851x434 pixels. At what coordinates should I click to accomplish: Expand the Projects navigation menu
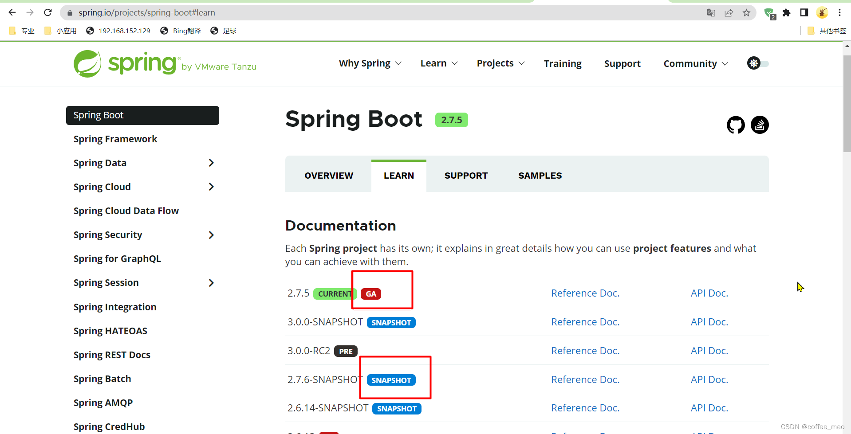point(500,63)
